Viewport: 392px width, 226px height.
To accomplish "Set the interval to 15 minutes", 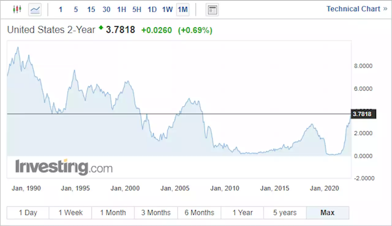I will [x=91, y=9].
